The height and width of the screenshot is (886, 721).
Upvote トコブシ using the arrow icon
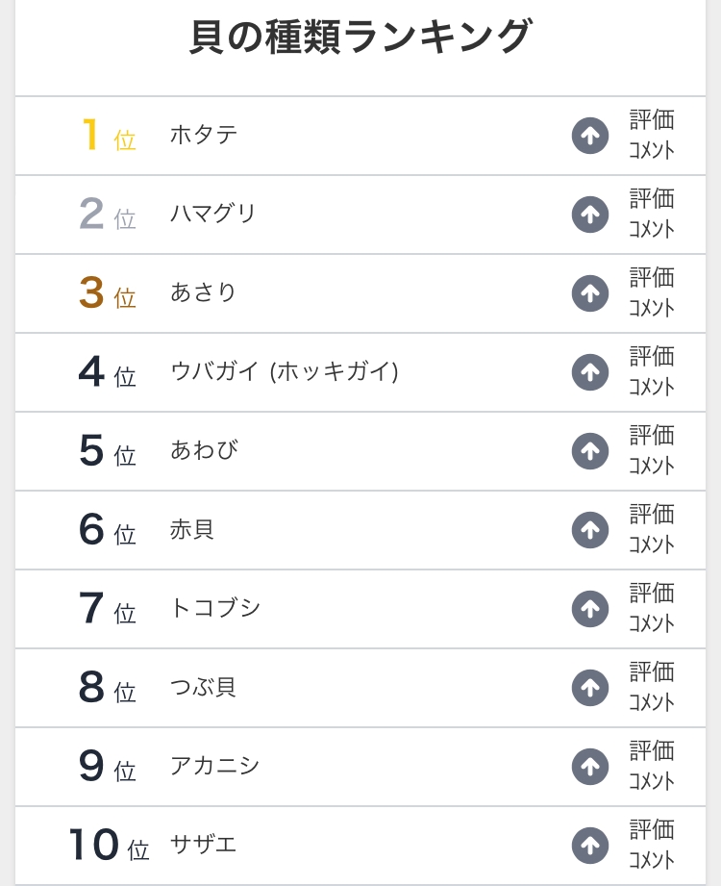click(590, 609)
